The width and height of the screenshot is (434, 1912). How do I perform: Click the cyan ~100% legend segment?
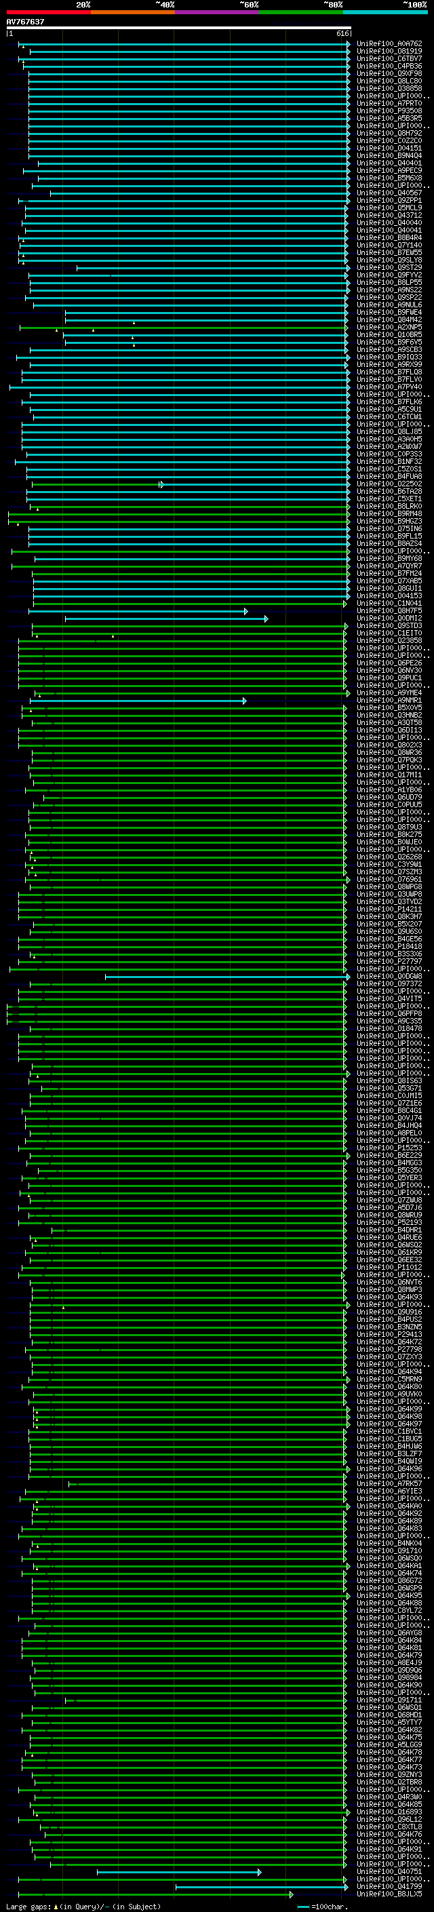[385, 12]
